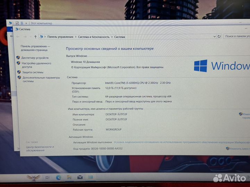Click the computer icon in the address bar
250x187 pixels.
tap(41, 37)
